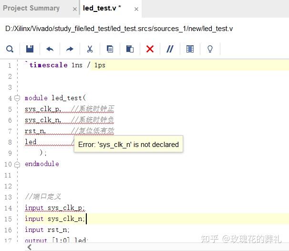The width and height of the screenshot is (289, 251).
Task: Redo the last undone edit
Action: [x=70, y=49]
